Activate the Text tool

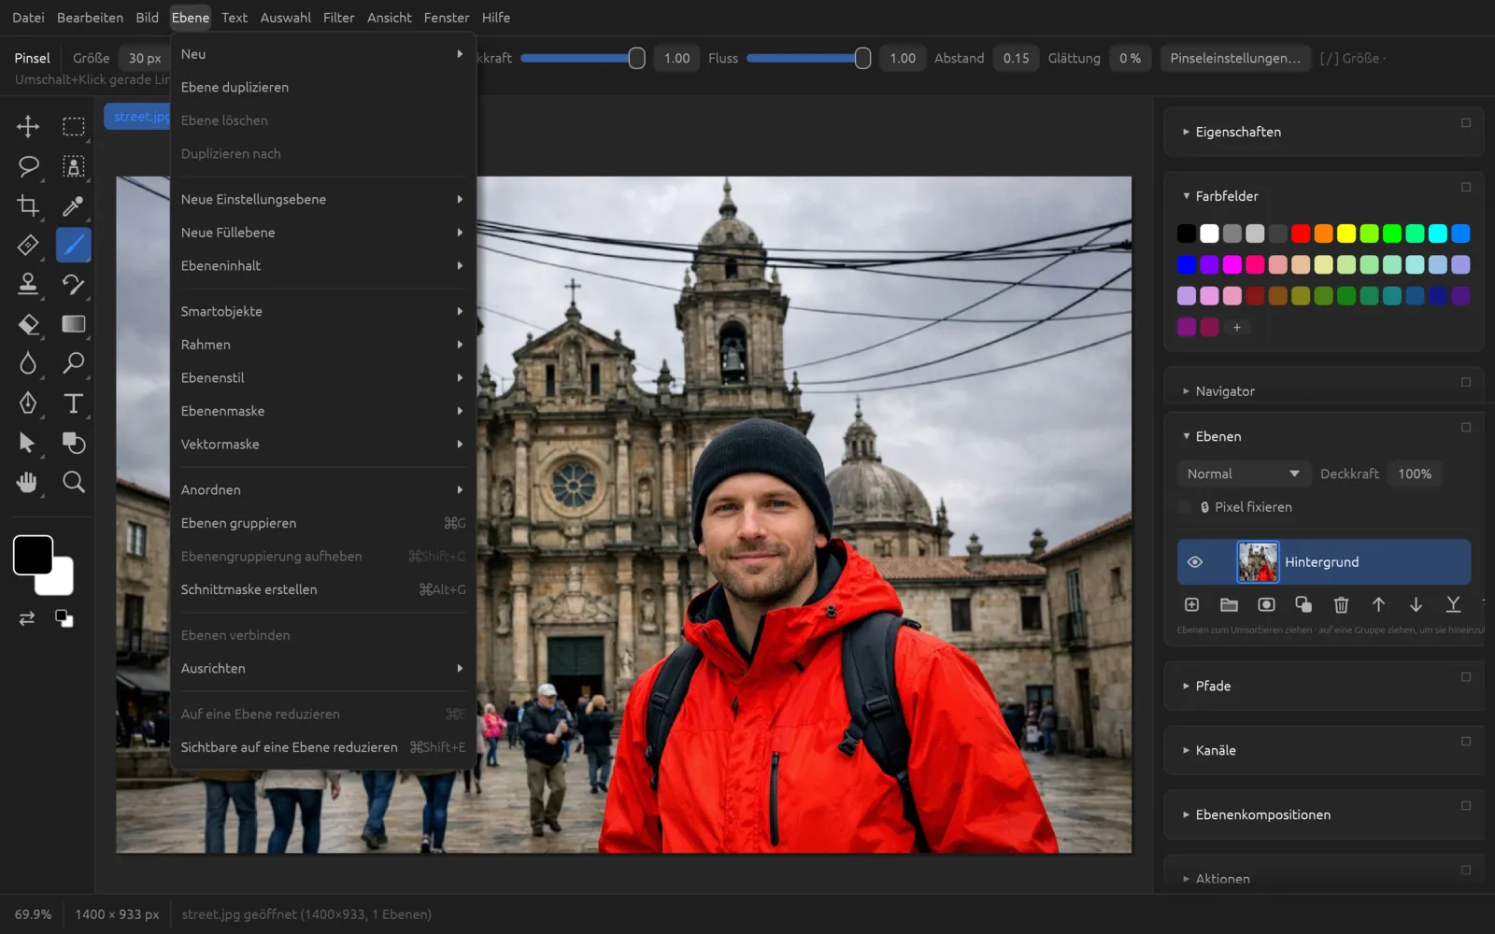[73, 403]
